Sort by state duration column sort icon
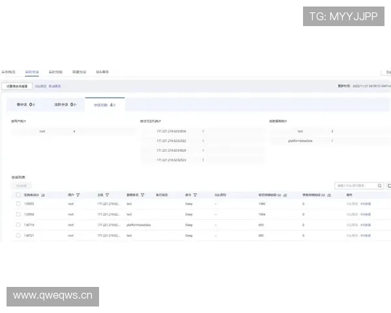 coord(285,195)
